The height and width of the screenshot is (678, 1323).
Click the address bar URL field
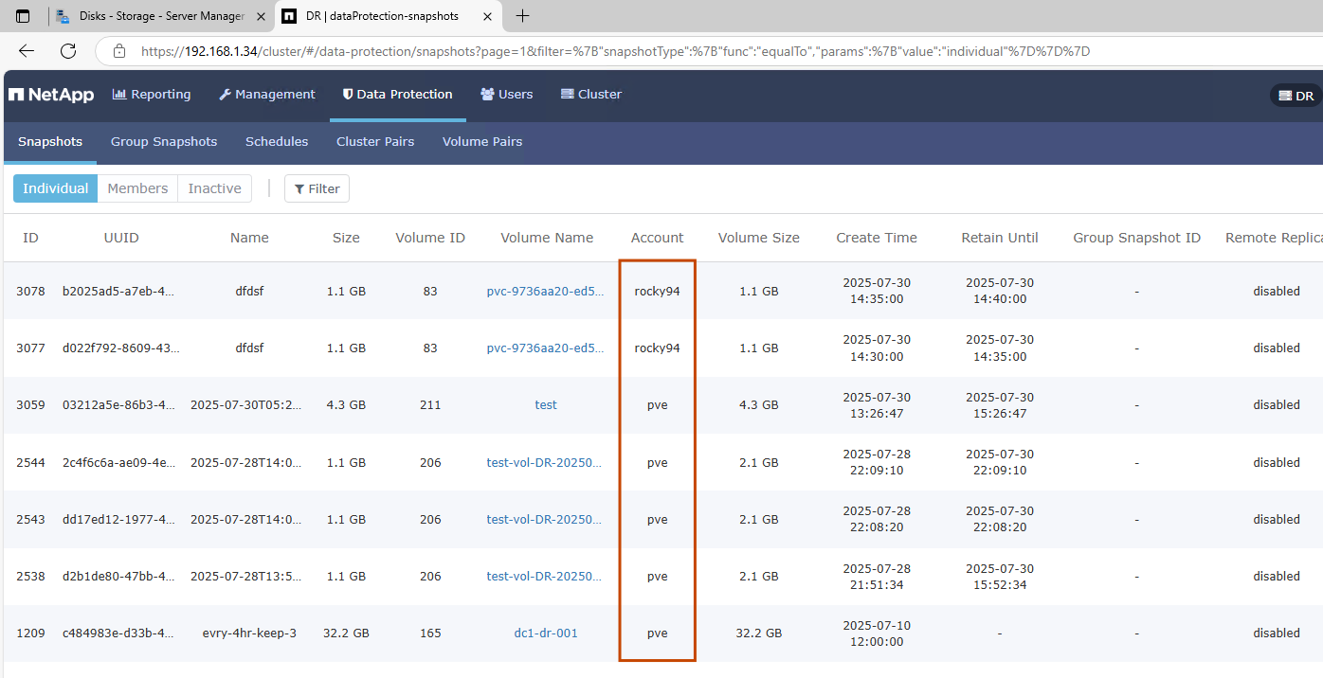coord(616,51)
